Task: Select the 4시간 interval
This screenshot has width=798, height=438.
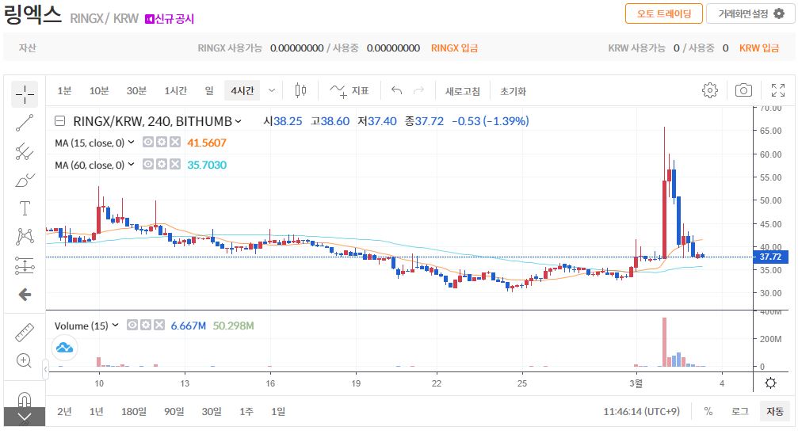Action: pos(242,90)
